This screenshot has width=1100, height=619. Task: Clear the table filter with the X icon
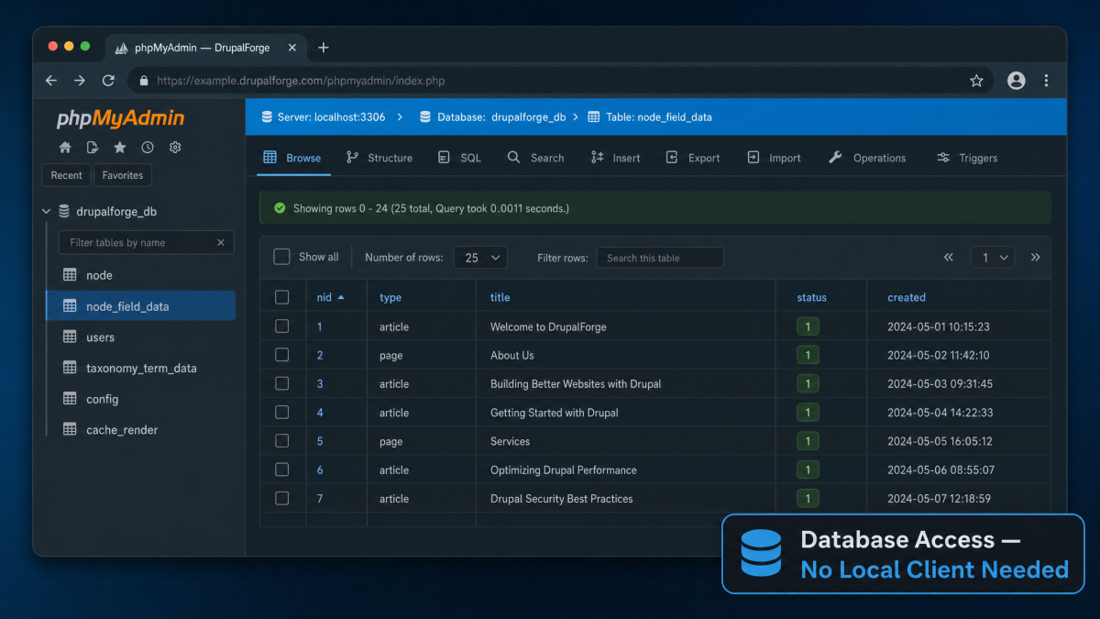(x=221, y=243)
